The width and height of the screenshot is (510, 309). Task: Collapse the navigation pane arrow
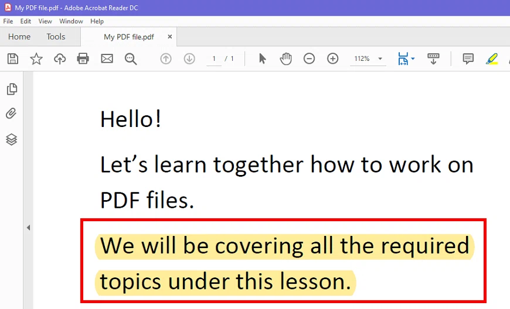(x=28, y=228)
